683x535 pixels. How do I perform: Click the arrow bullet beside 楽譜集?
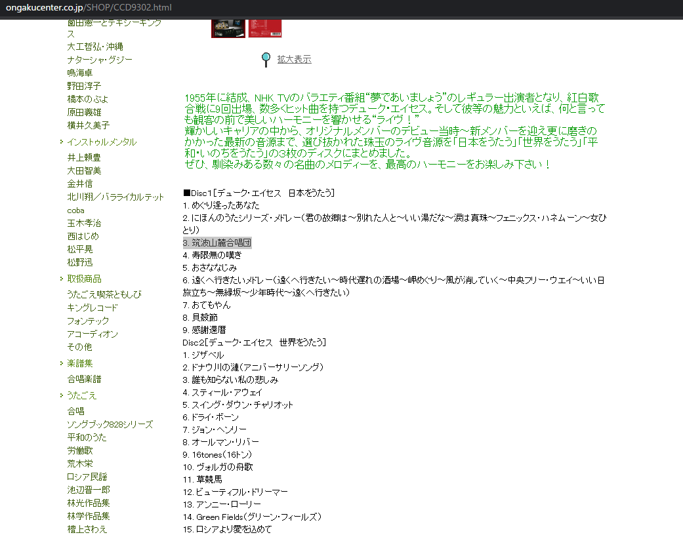tap(62, 363)
